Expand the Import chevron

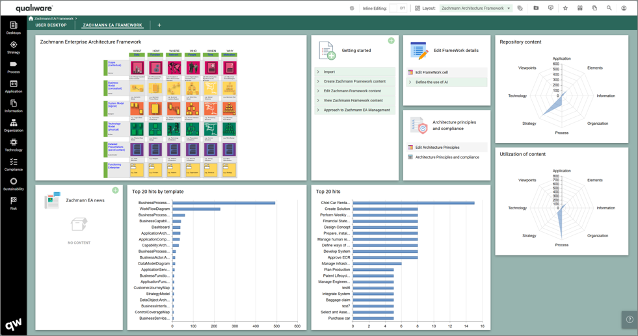pyautogui.click(x=318, y=71)
